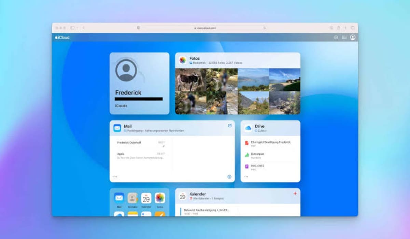Click the cloud icon in the Drive widget header
This screenshot has width=410, height=239.
click(x=248, y=128)
